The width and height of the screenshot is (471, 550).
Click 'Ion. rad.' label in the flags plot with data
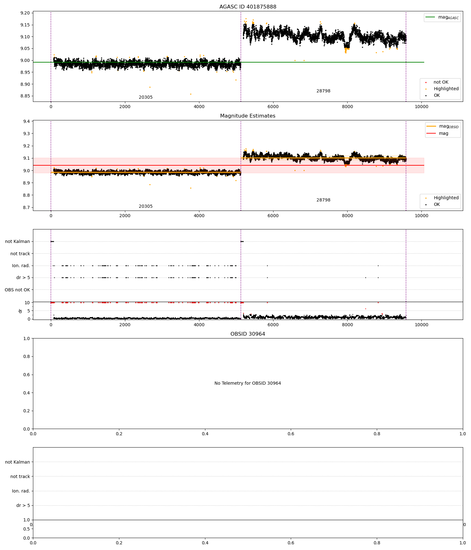coord(21,266)
